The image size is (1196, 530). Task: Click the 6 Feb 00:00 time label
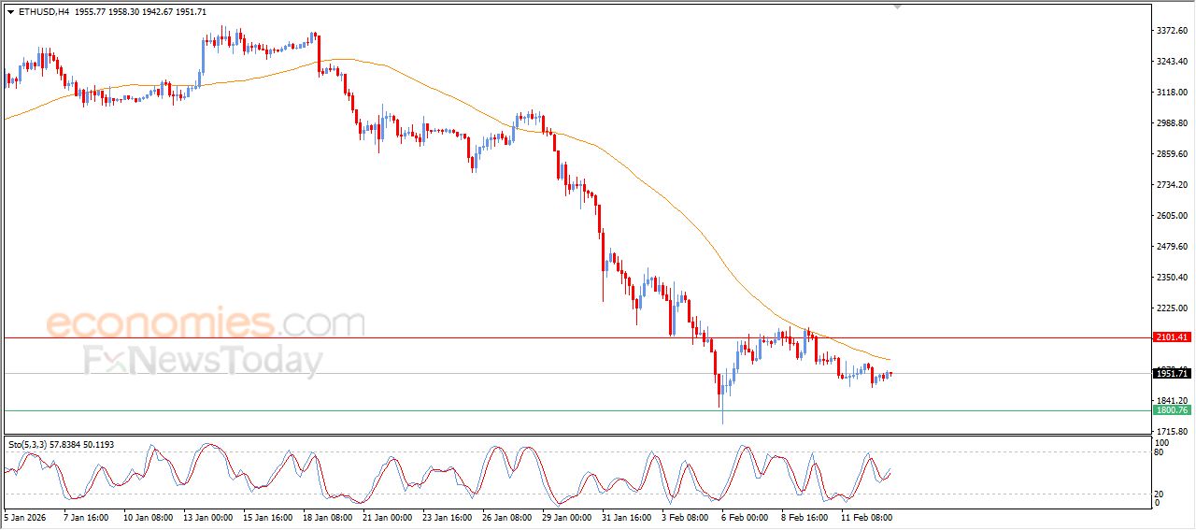point(746,517)
